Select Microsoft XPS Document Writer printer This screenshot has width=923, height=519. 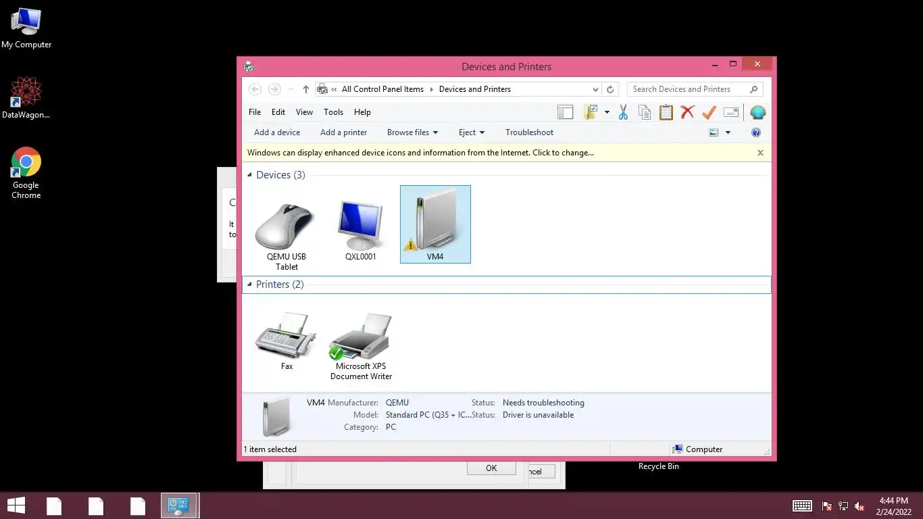click(361, 346)
